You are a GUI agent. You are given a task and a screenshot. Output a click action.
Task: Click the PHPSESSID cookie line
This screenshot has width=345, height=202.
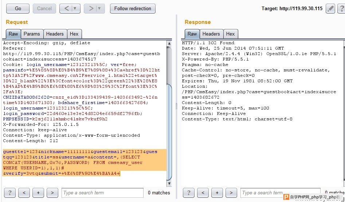click(55, 119)
